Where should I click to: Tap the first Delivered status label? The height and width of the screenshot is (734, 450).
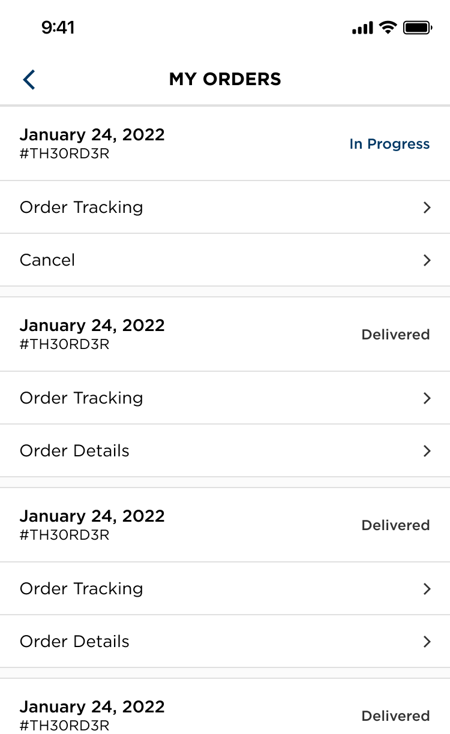(395, 335)
